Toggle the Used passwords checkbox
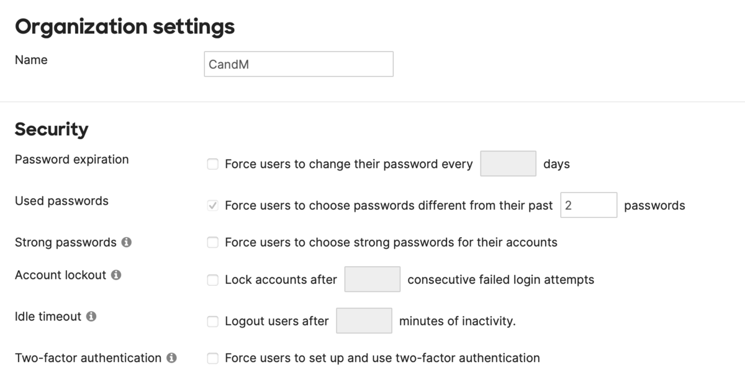This screenshot has width=745, height=375. tap(213, 206)
